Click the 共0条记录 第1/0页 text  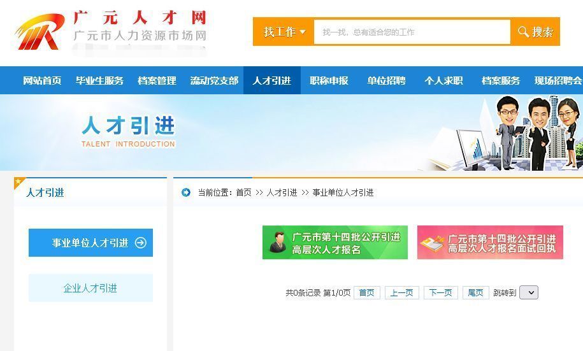click(318, 293)
